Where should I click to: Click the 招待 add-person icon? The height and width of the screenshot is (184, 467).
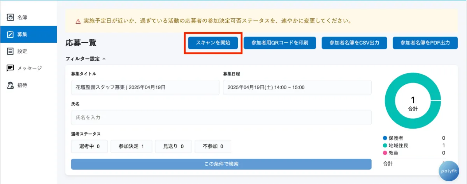pyautogui.click(x=11, y=85)
